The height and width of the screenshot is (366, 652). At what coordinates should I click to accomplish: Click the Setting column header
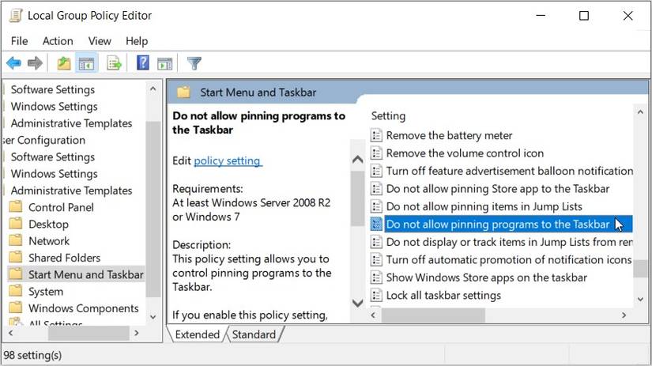click(x=388, y=115)
